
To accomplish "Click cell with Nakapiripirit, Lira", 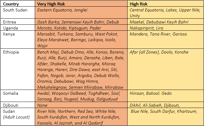I will tap(165, 28).
